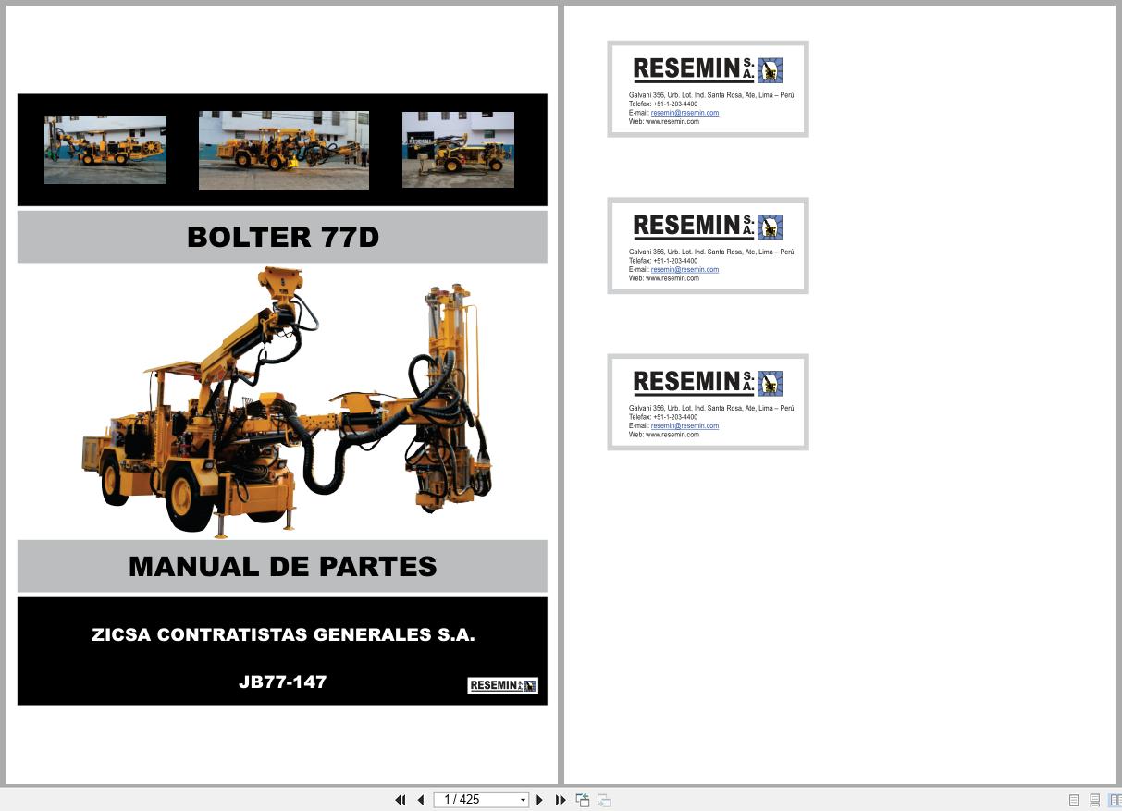Open the email link in the middle card
The height and width of the screenshot is (811, 1122).
click(684, 269)
